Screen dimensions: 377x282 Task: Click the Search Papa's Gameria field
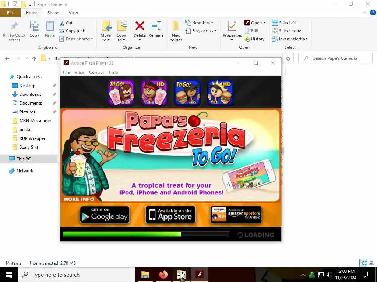pyautogui.click(x=335, y=58)
